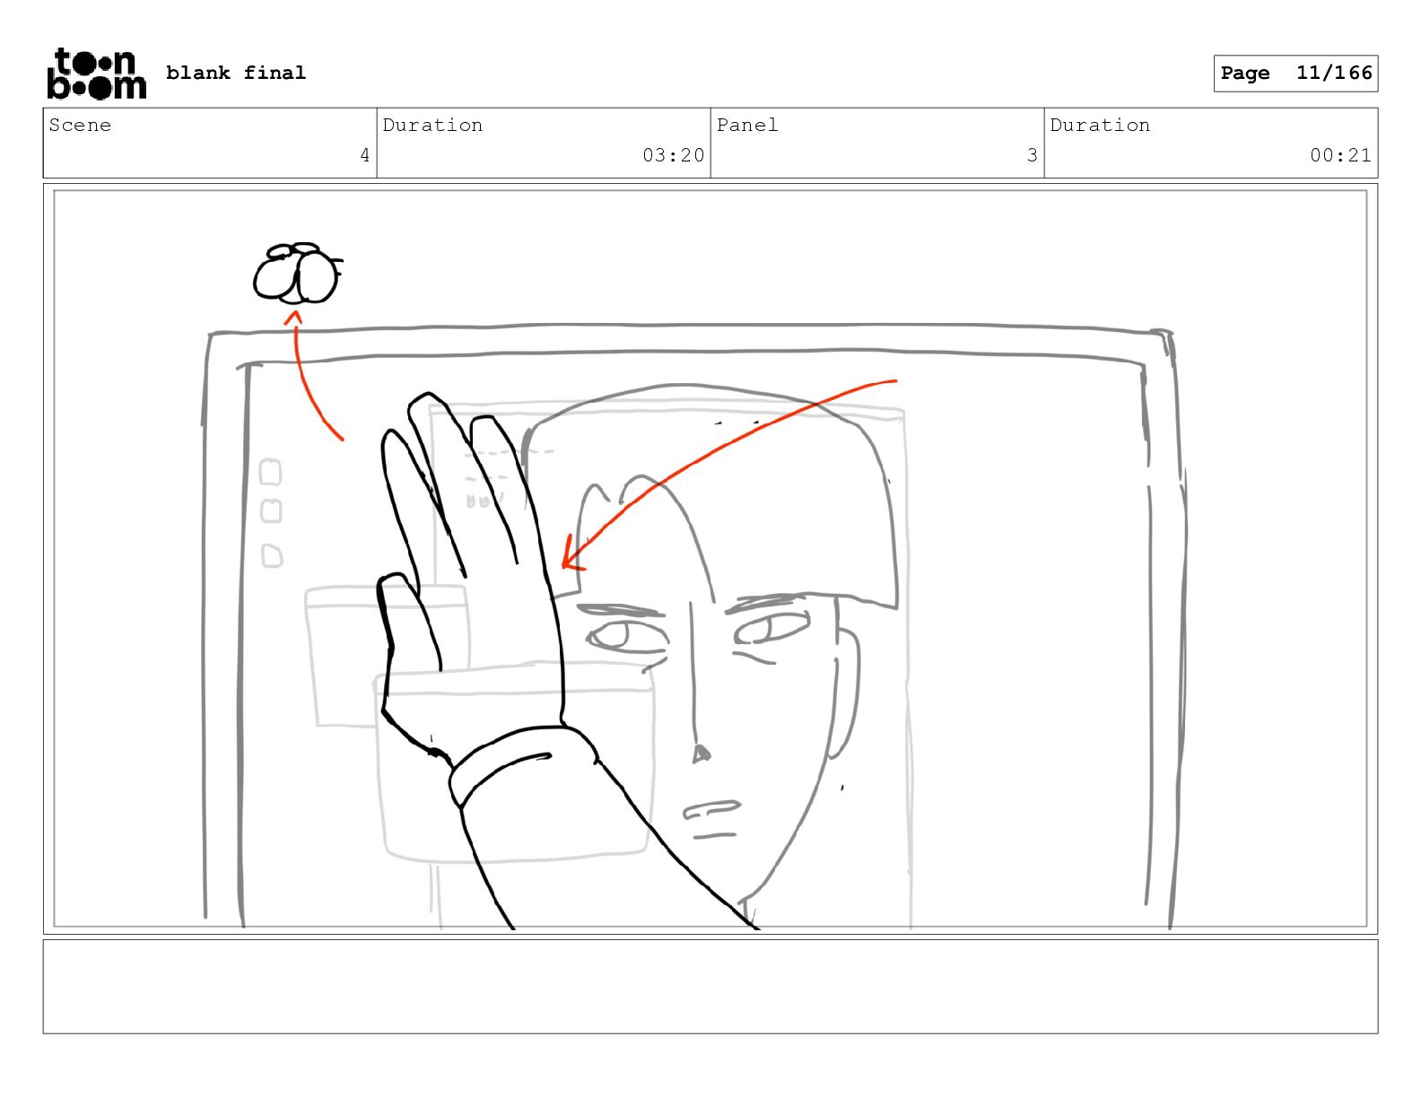Click the Toon Boom logo

pyautogui.click(x=96, y=73)
